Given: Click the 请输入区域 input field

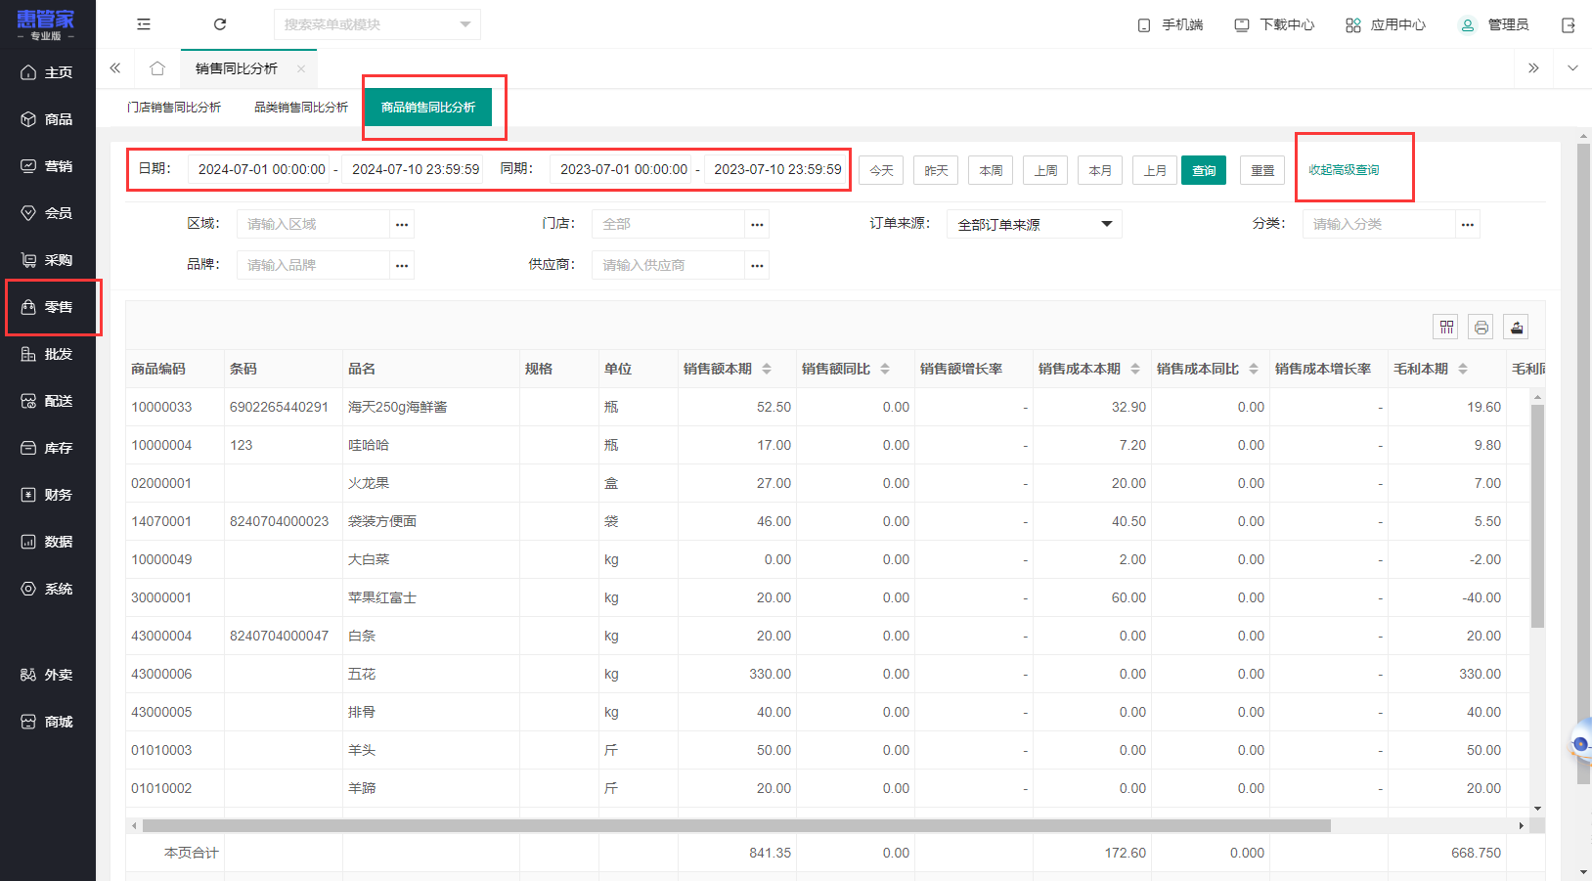Looking at the screenshot, I should click(x=313, y=225).
